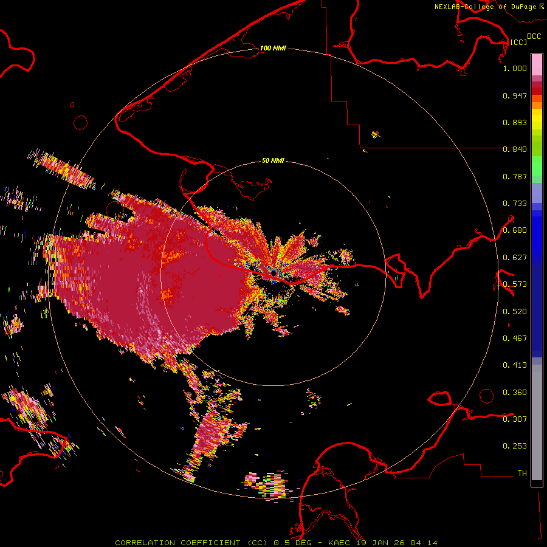Click the Correlation Coefficient caption at bottom

click(x=276, y=543)
